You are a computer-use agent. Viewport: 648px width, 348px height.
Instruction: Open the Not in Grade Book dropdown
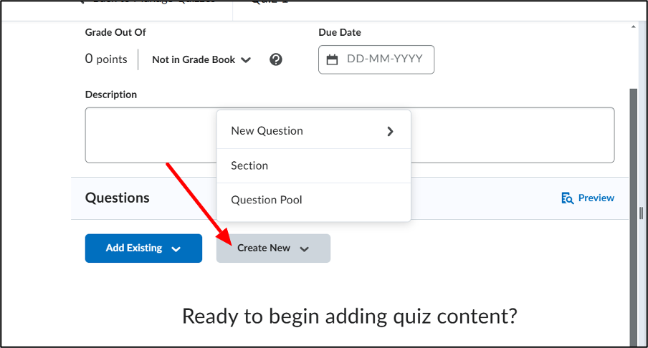[201, 60]
